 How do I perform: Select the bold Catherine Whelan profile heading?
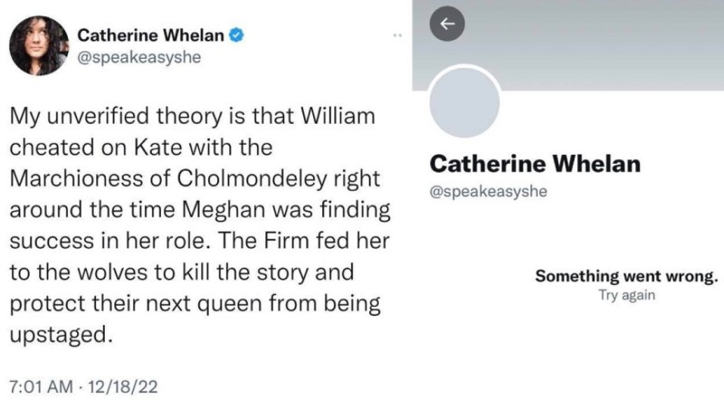[x=535, y=164]
